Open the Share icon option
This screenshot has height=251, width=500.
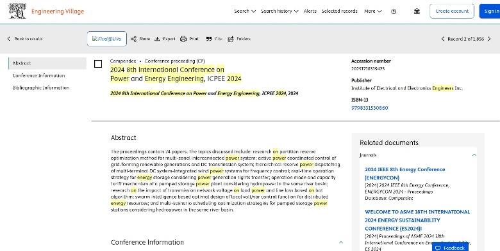[x=133, y=39]
